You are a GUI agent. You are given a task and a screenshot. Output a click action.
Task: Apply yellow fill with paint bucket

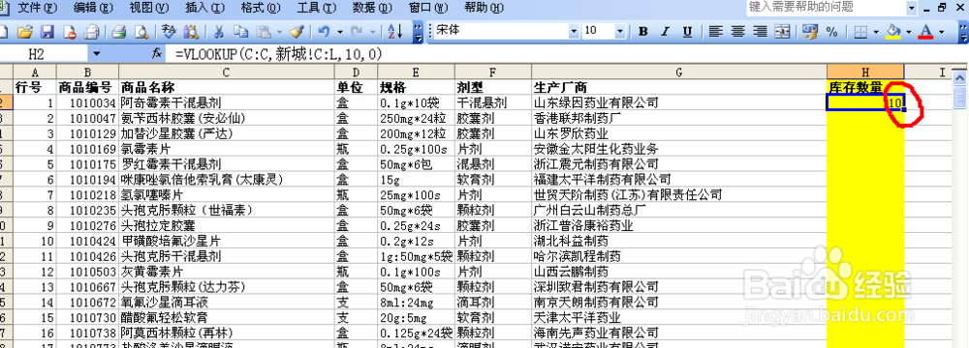[x=893, y=32]
